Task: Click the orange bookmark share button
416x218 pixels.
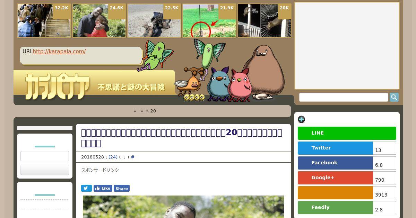Action: [335, 193]
